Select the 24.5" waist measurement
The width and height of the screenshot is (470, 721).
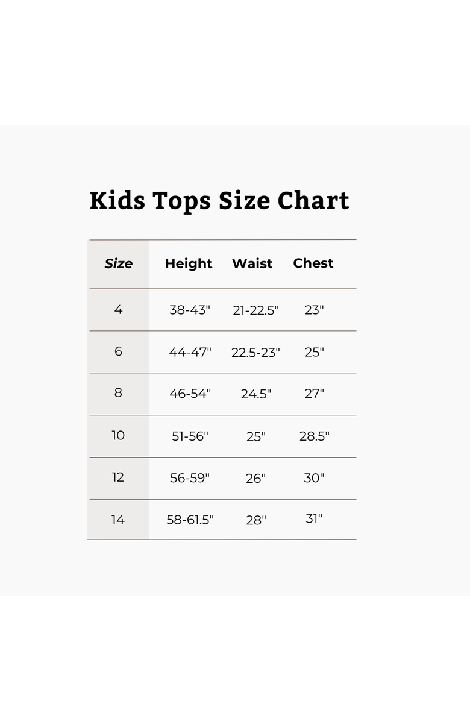point(256,394)
